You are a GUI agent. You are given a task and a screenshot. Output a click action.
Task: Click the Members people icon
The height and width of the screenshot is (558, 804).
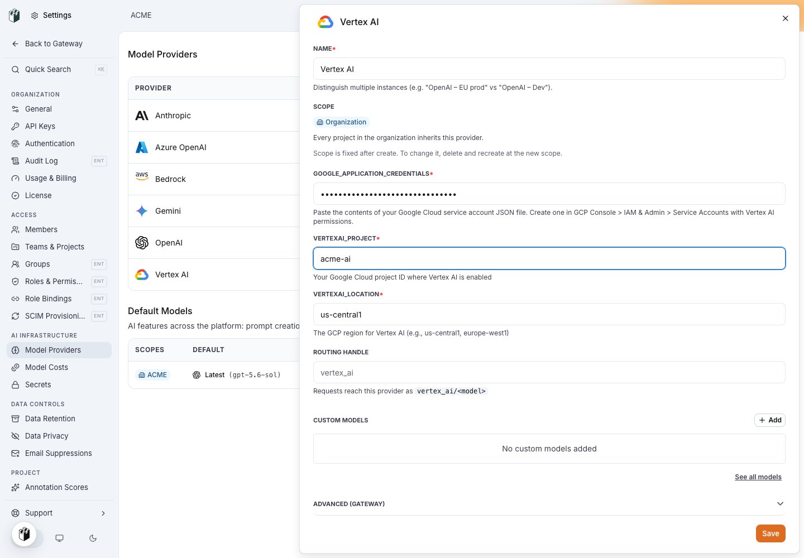coord(16,229)
